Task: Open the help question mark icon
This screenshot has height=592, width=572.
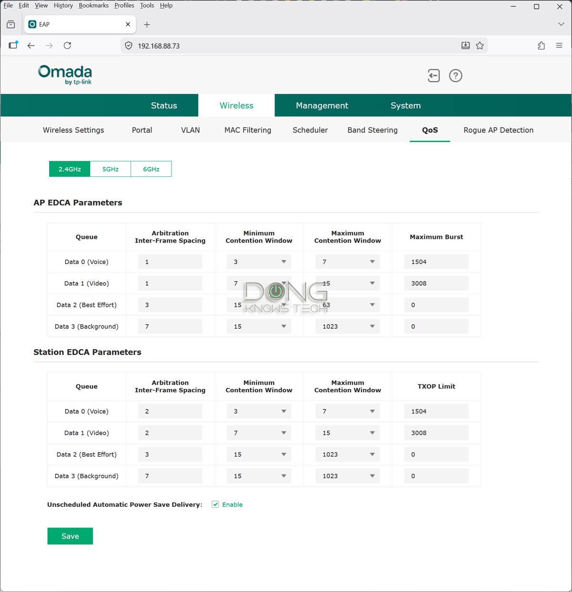Action: coord(456,76)
